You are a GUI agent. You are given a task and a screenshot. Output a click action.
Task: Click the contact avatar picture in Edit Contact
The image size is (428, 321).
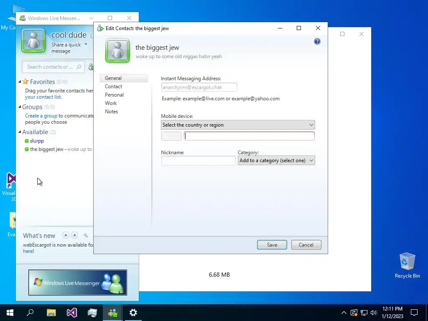tap(117, 51)
